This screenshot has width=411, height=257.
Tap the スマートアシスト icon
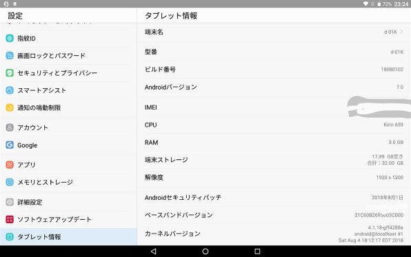point(10,90)
